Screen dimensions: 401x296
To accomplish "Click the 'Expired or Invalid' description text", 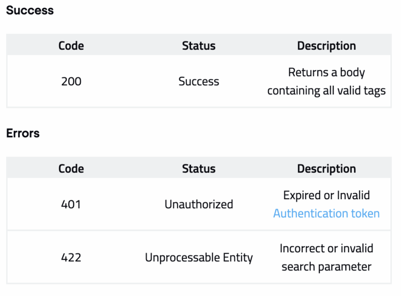I will coord(326,195).
